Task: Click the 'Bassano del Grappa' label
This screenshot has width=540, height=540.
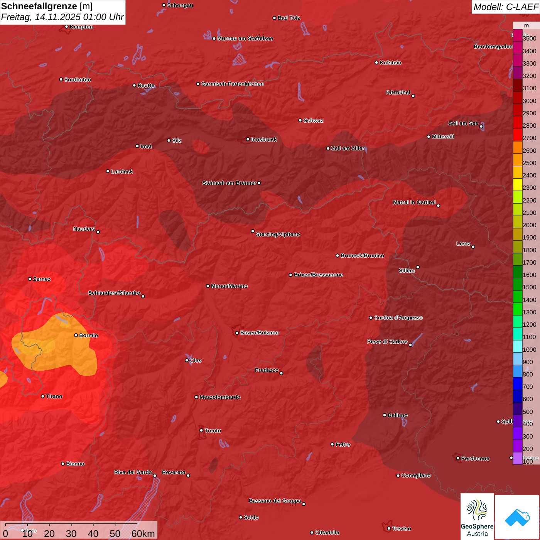Action: coord(275,501)
